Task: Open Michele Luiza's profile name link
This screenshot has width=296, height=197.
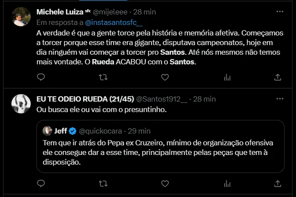Action: (60, 11)
